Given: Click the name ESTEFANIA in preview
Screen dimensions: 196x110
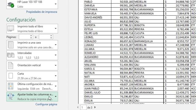Looking at the screenshot, I should (x=91, y=9).
